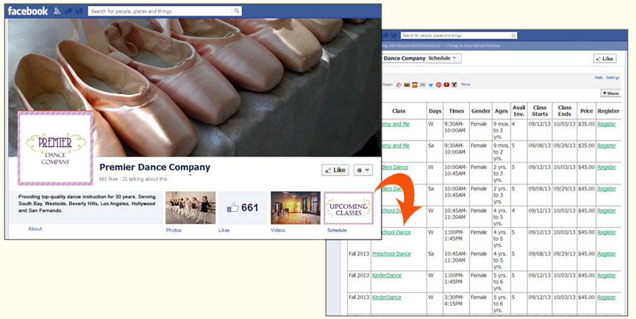Open the YouTube app icon
This screenshot has width=636, height=319.
(446, 85)
